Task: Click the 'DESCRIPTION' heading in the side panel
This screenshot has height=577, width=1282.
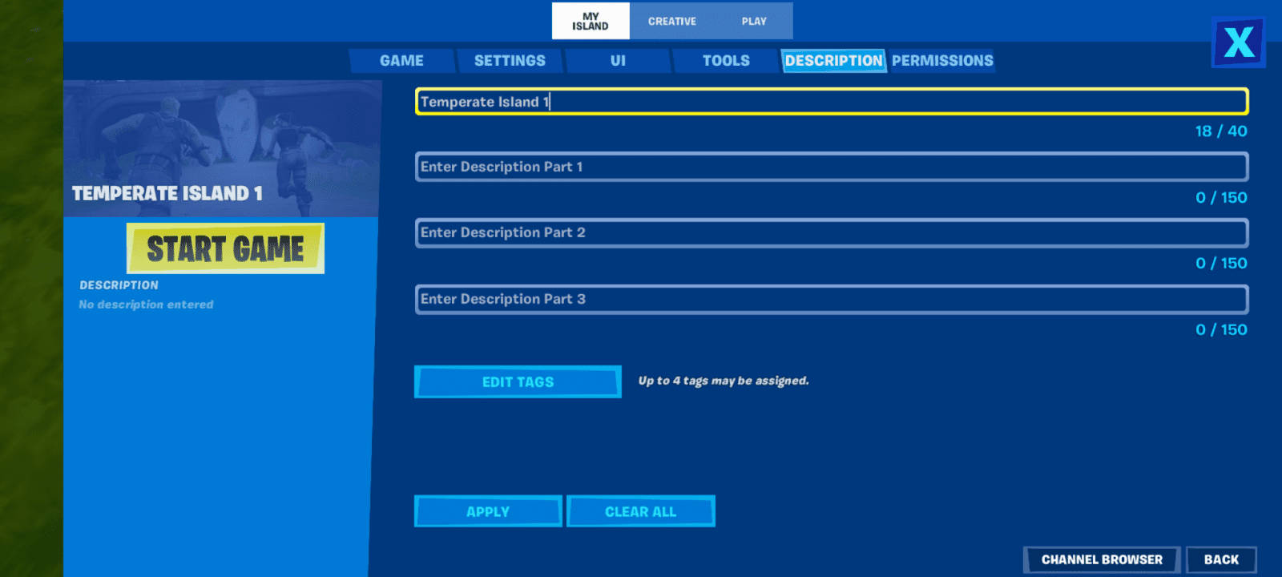Action: click(119, 285)
